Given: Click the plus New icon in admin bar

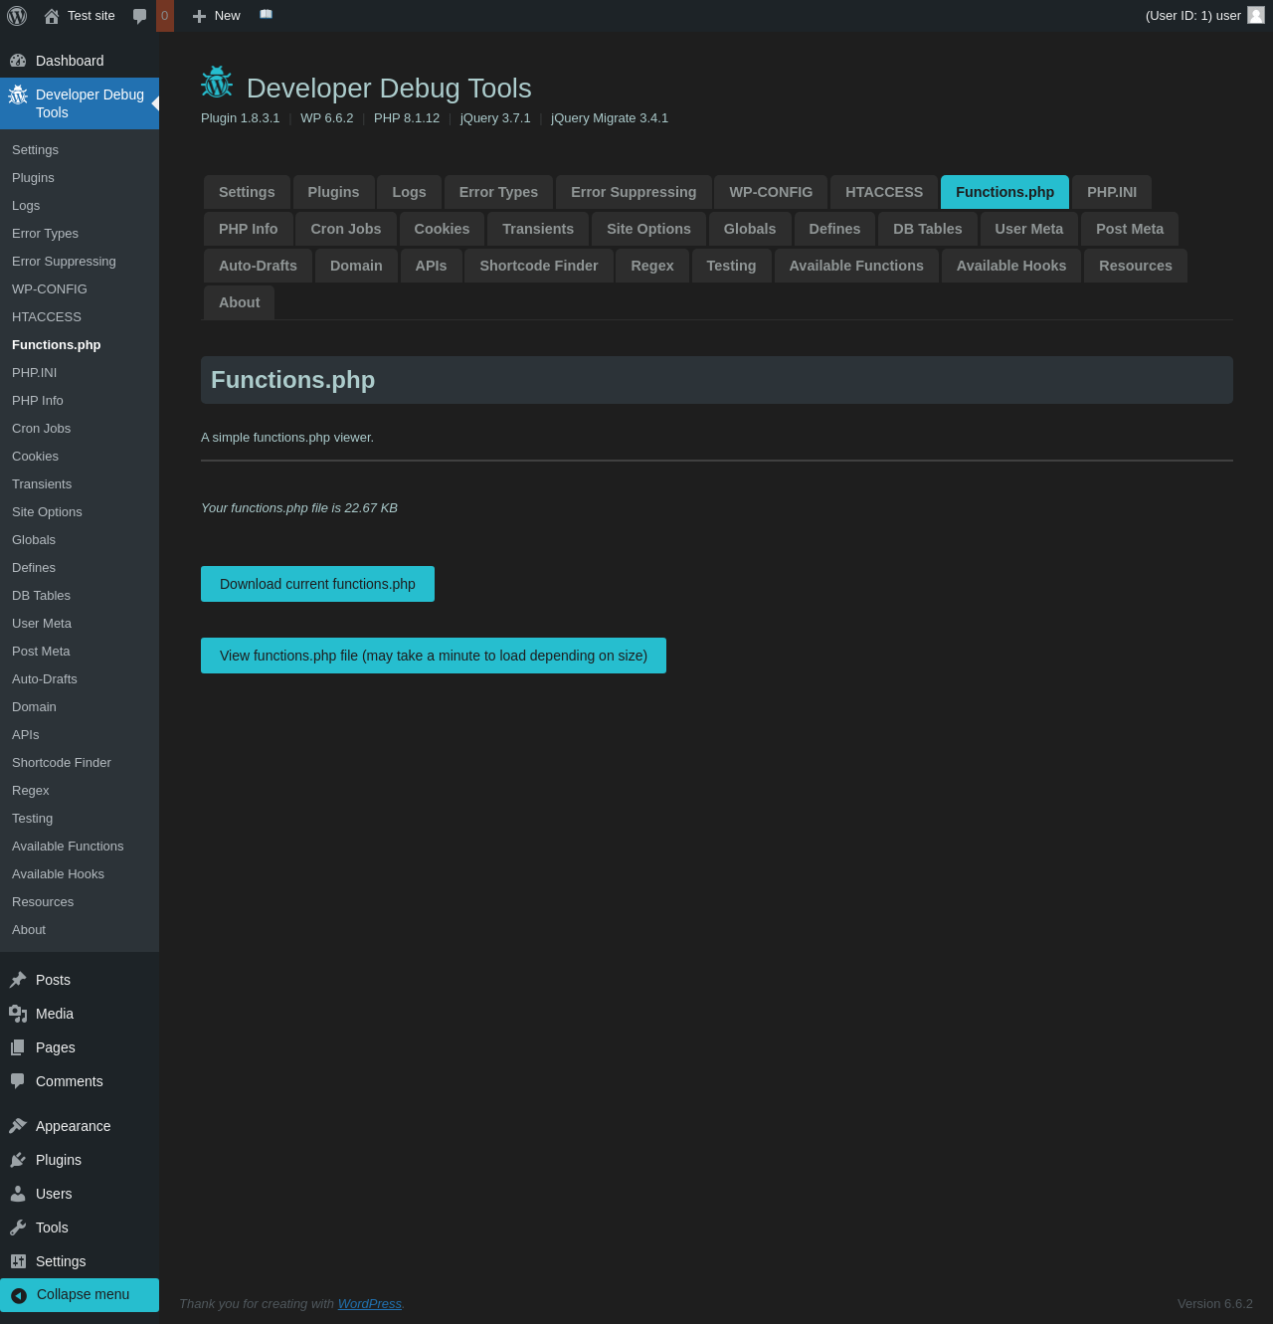Looking at the screenshot, I should 199,16.
